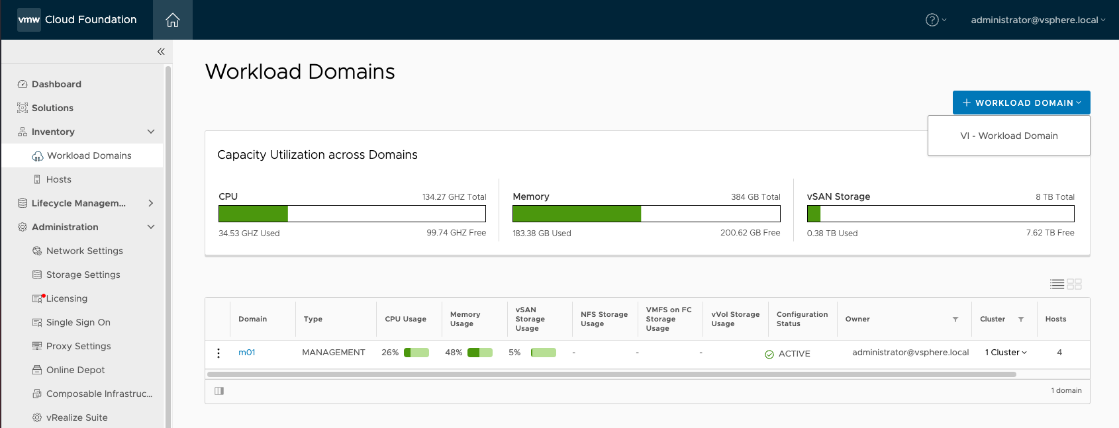
Task: Click the Type column header
Action: tap(313, 320)
